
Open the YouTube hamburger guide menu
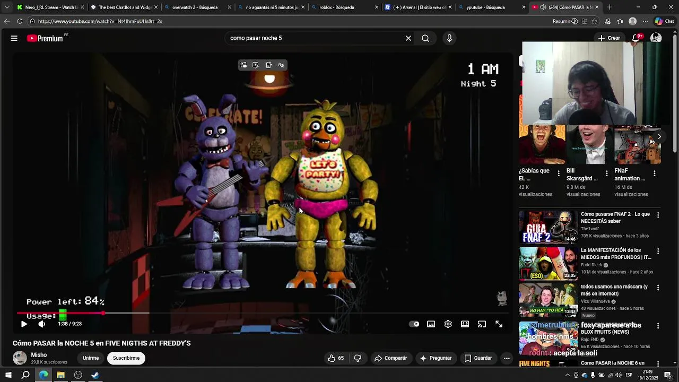tap(14, 38)
